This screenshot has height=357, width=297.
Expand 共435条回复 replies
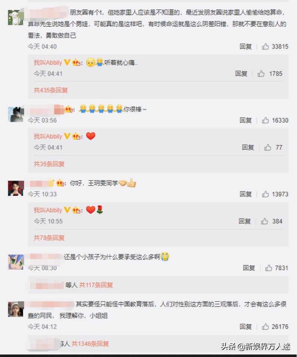51,90
